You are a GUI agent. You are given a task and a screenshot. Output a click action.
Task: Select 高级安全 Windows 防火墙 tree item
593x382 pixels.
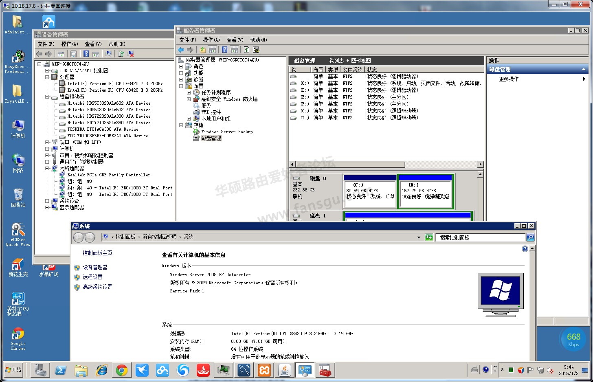[x=229, y=99]
